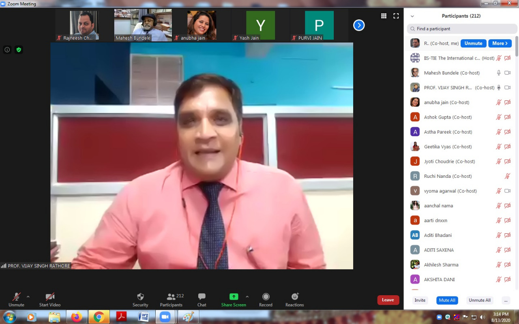Expand share options arrow beside Share Screen
Image resolution: width=519 pixels, height=324 pixels.
coord(247,296)
